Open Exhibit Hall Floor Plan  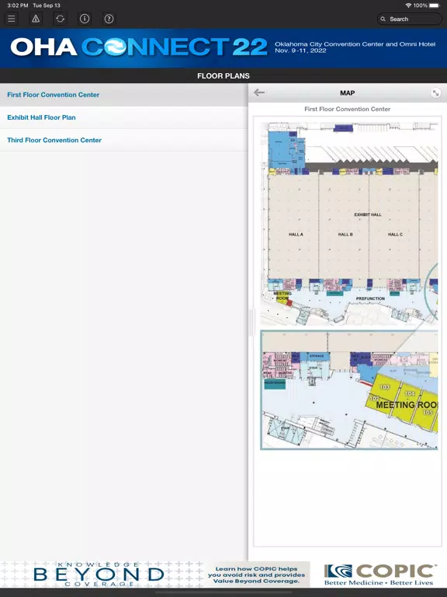[124, 117]
